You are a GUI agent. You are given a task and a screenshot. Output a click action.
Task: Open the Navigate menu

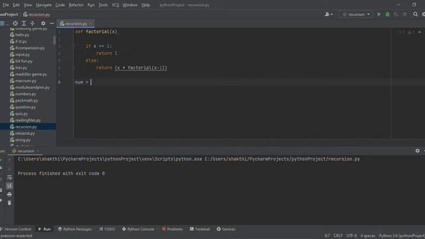[x=44, y=5]
